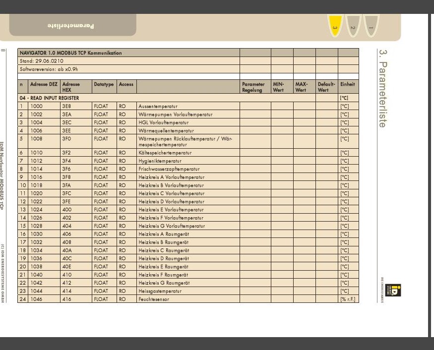Click address '1006' cell
The height and width of the screenshot is (350, 434).
(x=44, y=130)
